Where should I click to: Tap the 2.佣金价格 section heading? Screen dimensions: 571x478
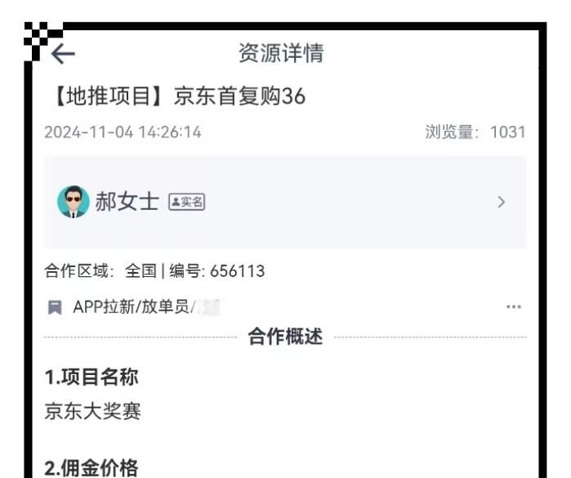pos(91,468)
